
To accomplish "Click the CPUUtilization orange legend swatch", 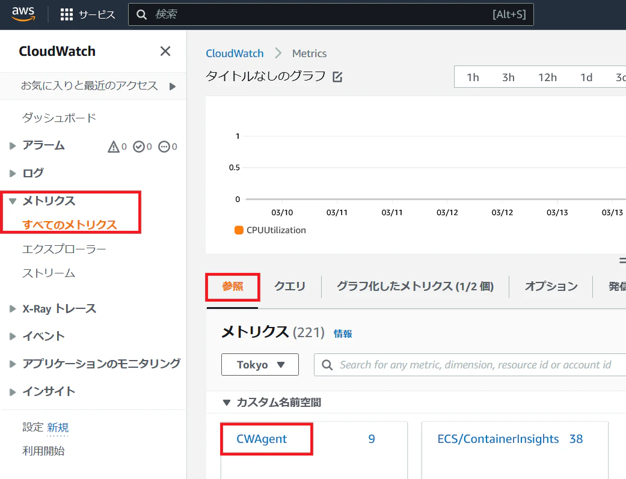I will [x=239, y=230].
